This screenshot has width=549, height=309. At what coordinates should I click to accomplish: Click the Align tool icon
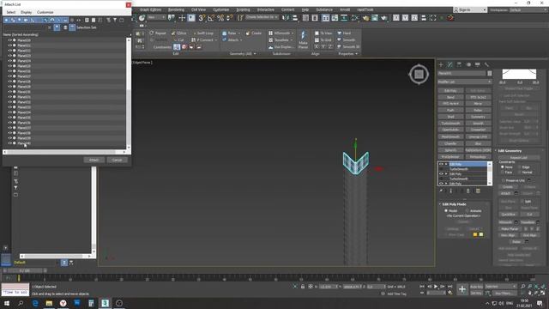tap(295, 18)
